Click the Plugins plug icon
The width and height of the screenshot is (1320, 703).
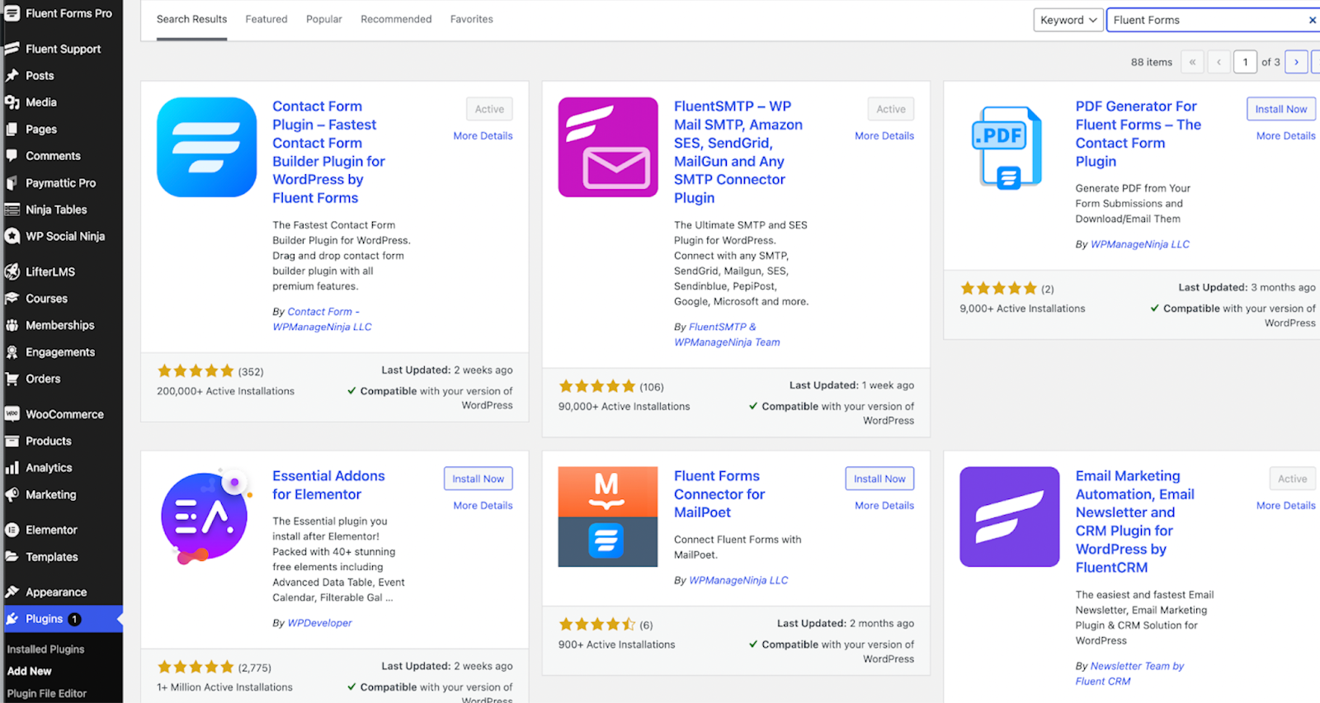click(x=12, y=619)
